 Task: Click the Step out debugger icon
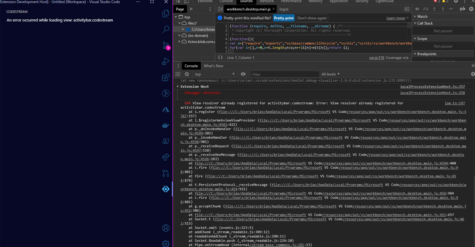443,9
